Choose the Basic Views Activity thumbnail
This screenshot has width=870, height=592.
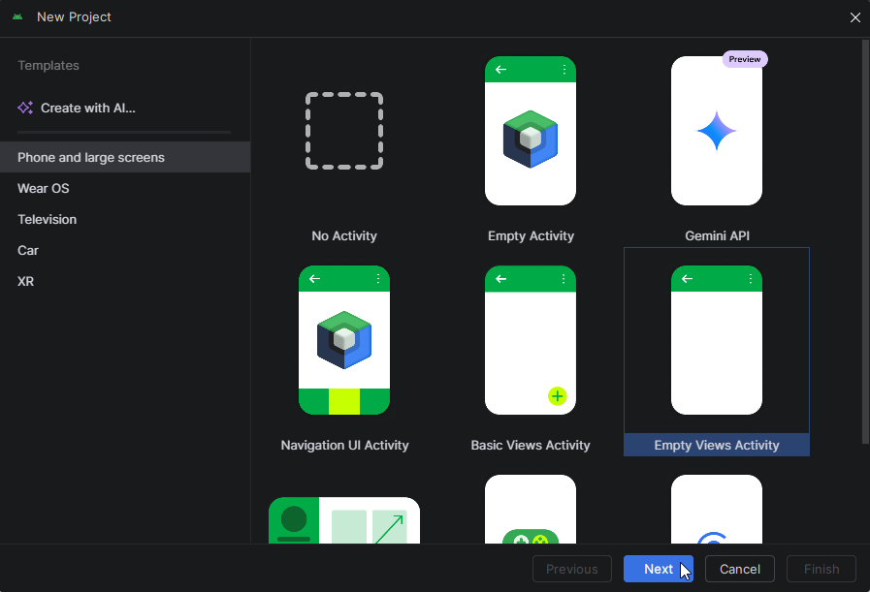531,340
